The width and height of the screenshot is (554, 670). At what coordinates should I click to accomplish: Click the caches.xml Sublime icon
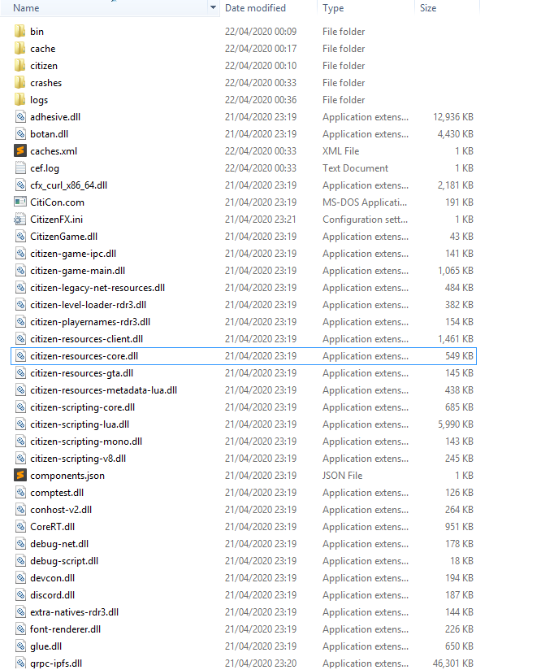pyautogui.click(x=20, y=151)
